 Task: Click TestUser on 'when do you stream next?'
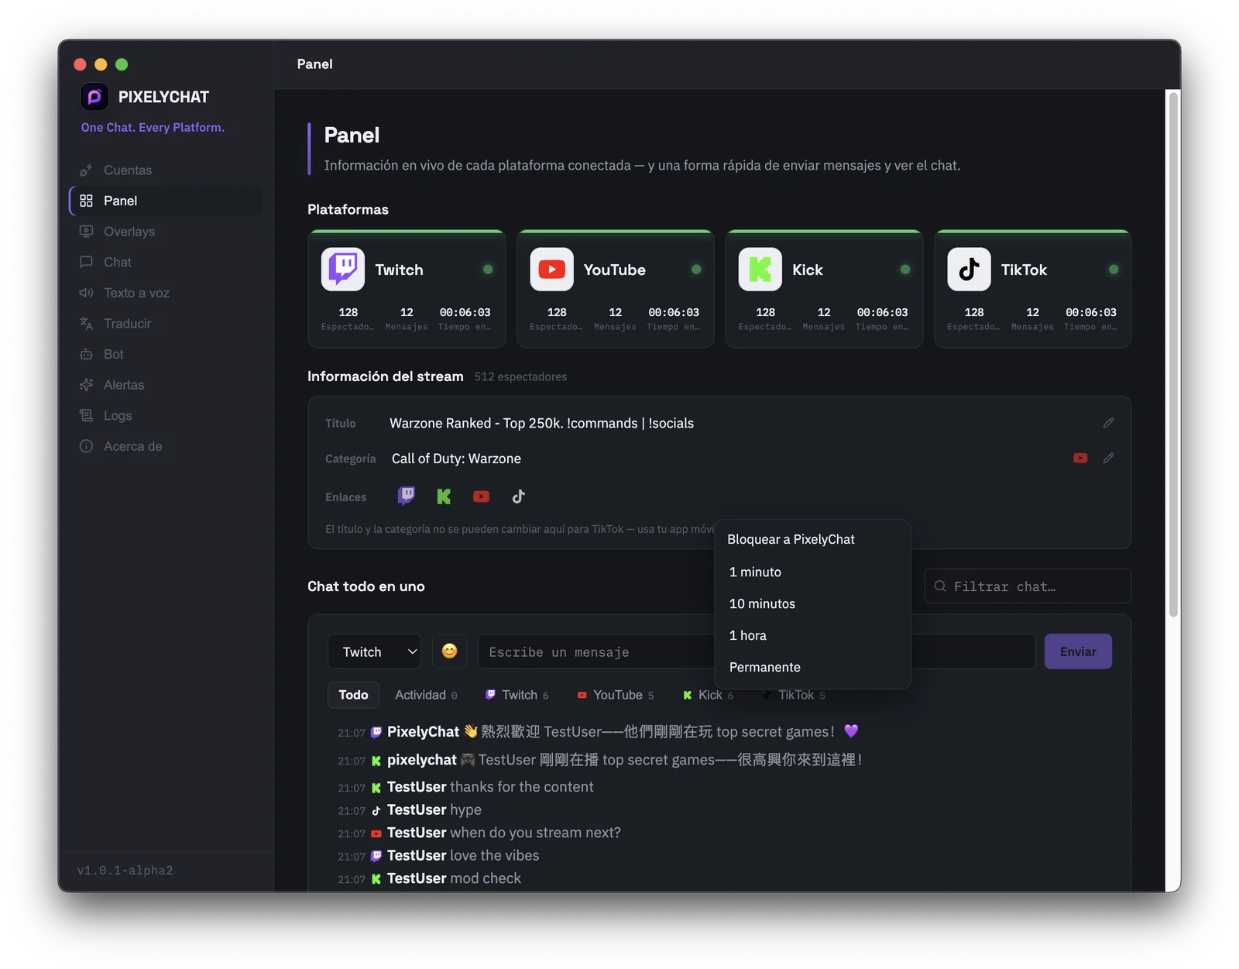(x=417, y=833)
